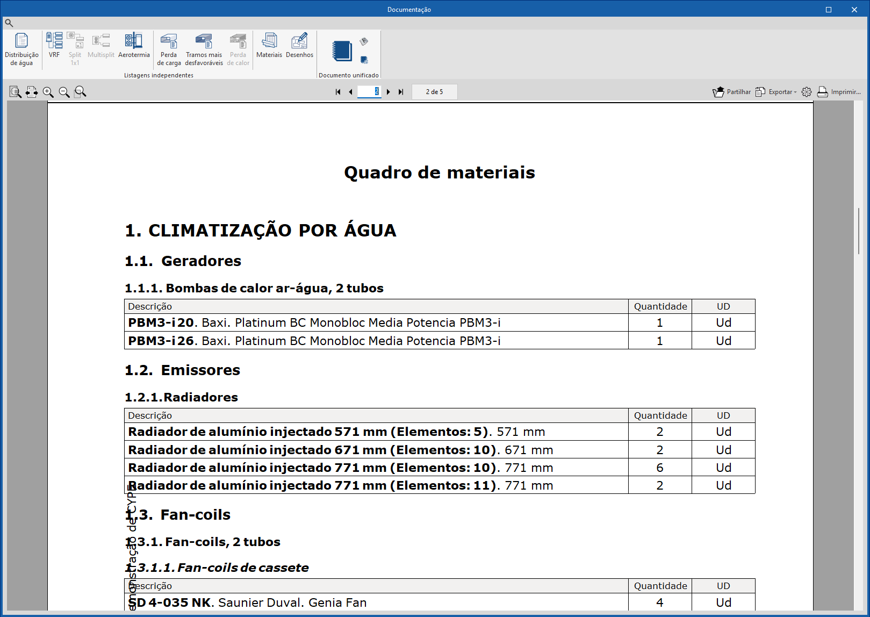The height and width of the screenshot is (617, 870).
Task: Zoom out of the document
Action: coord(64,92)
